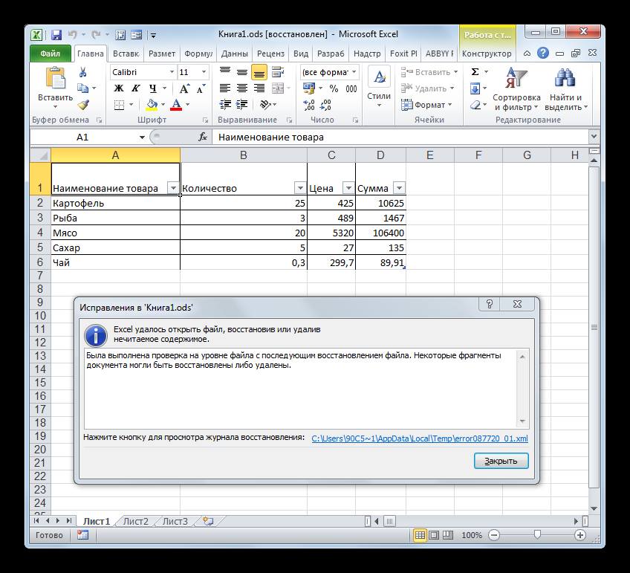Click Вставить cells button in Ячейки group
This screenshot has width=630, height=573.
(x=429, y=72)
